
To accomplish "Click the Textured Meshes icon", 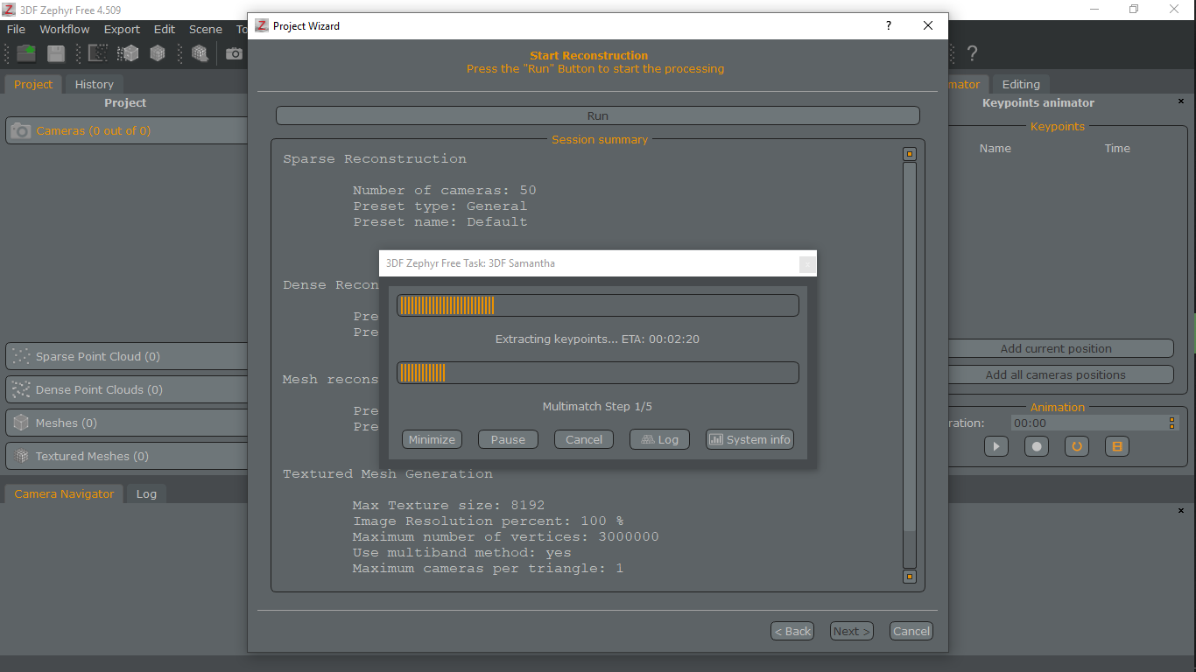I will (21, 456).
